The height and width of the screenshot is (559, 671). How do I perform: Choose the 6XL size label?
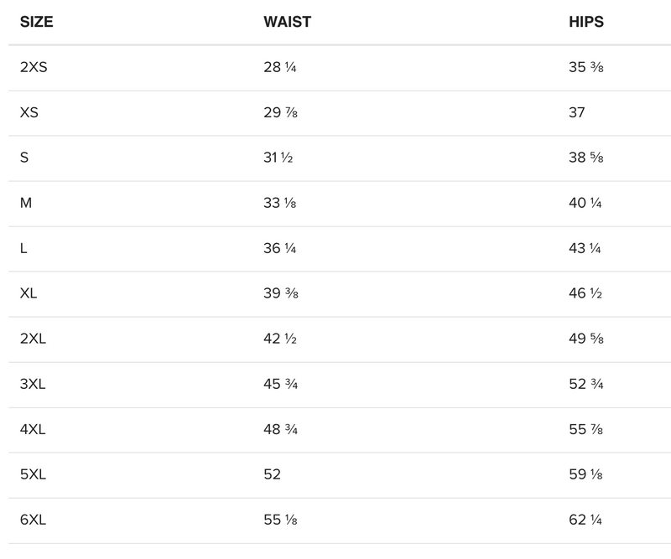click(x=33, y=520)
